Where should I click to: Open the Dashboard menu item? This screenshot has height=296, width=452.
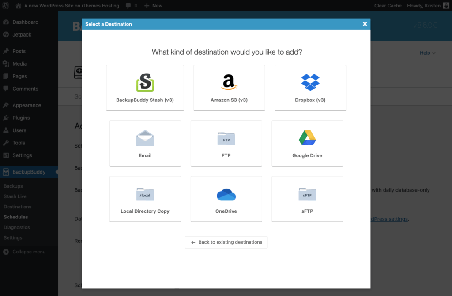tap(25, 22)
